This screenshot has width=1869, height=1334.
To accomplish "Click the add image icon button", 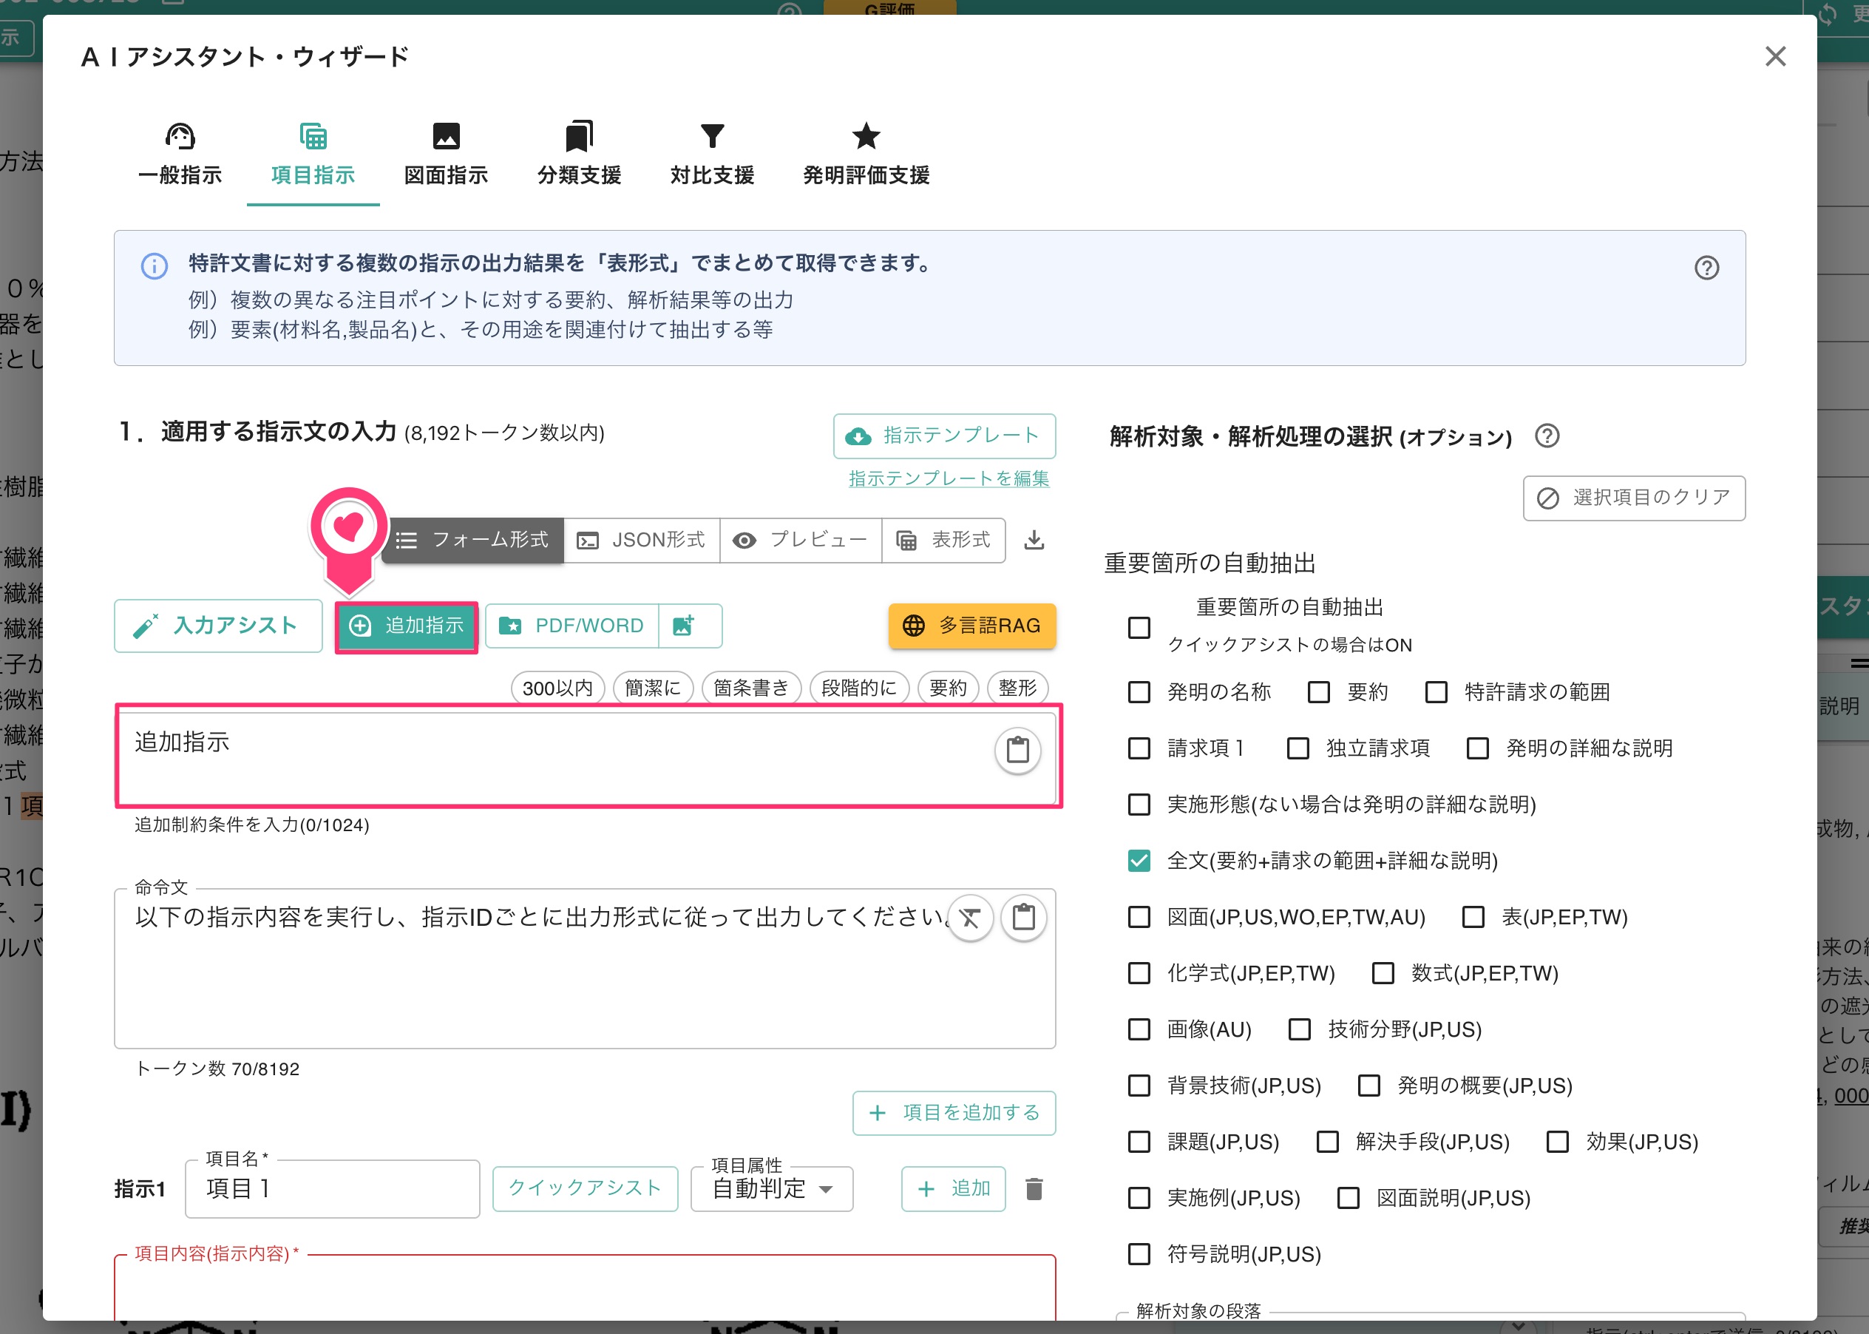I will click(690, 626).
